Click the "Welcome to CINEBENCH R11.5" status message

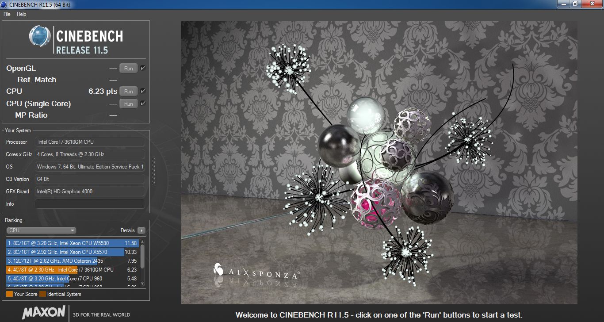379,315
